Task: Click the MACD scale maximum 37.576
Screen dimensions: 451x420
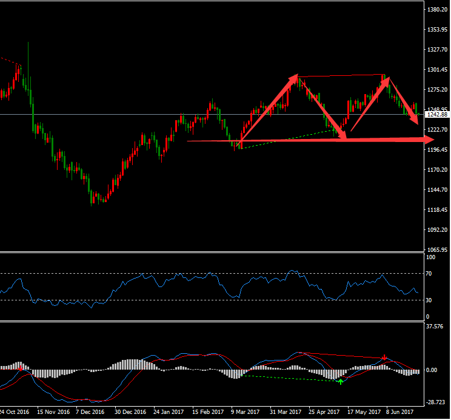Action: click(x=435, y=327)
